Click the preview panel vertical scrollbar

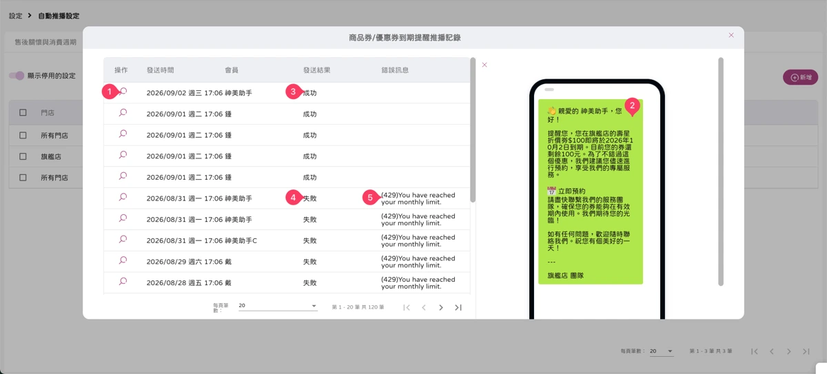pyautogui.click(x=721, y=171)
